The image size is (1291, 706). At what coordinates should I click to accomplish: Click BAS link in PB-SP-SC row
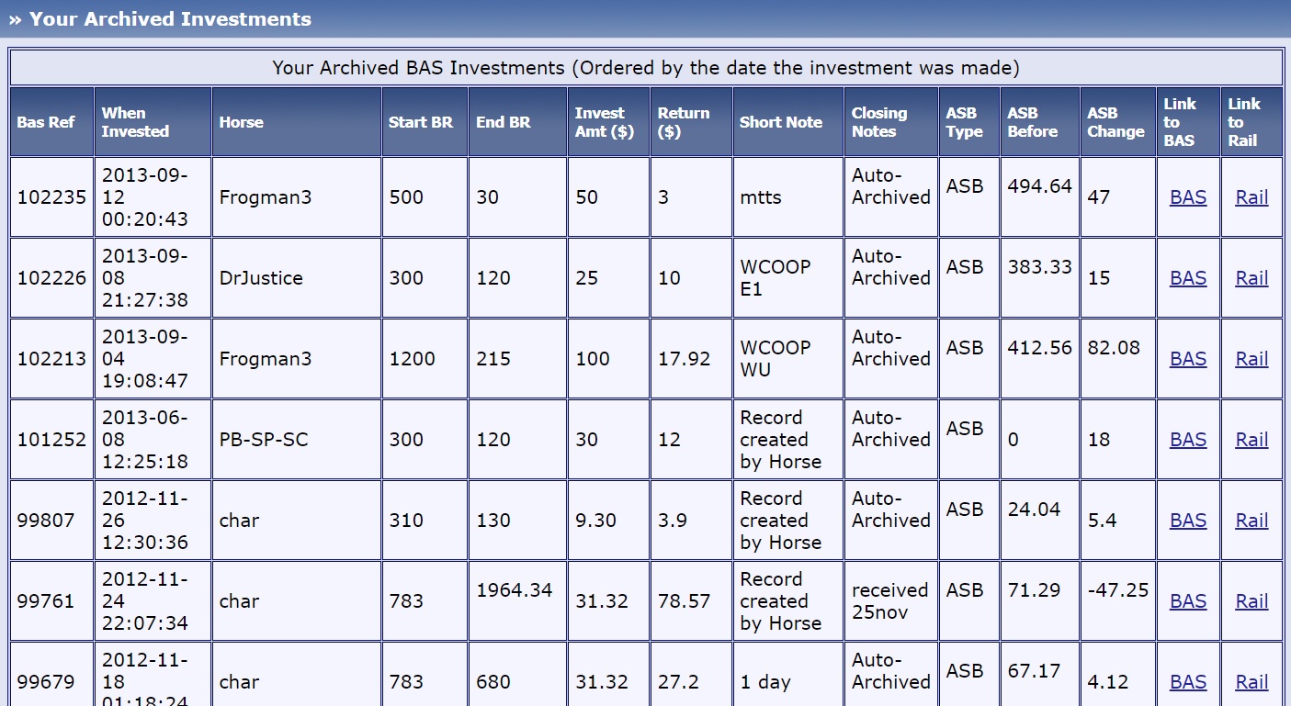1187,440
